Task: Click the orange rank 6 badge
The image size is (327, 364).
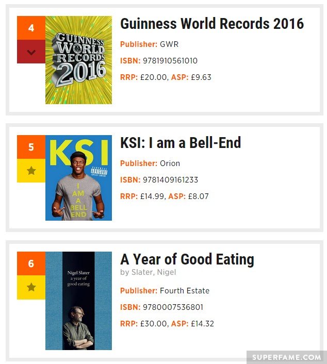Action: [31, 263]
